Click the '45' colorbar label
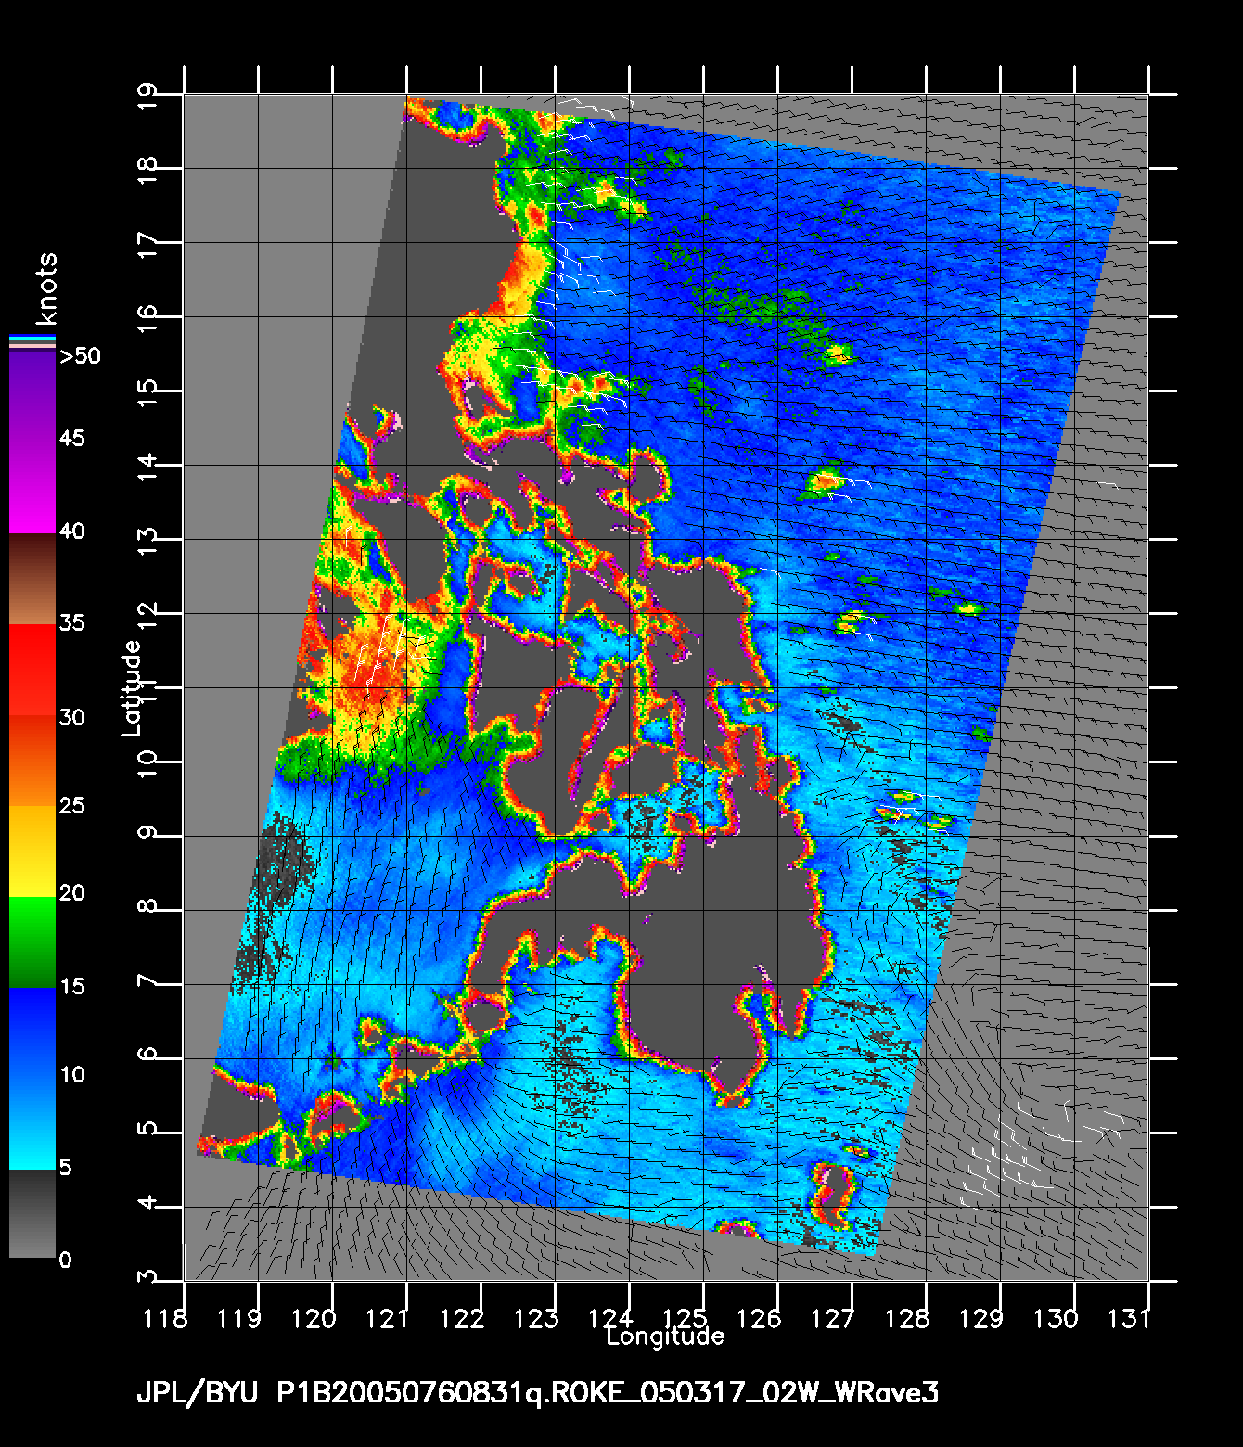The height and width of the screenshot is (1447, 1243). [72, 438]
